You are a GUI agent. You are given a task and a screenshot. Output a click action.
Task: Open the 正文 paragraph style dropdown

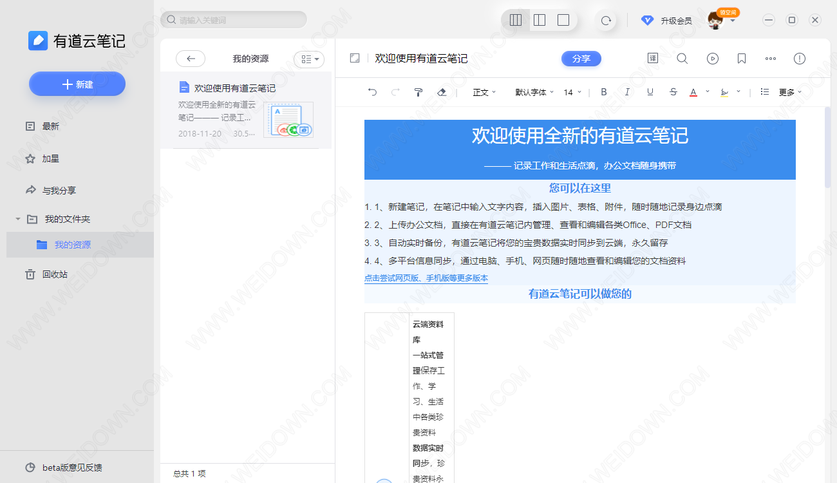tap(484, 92)
